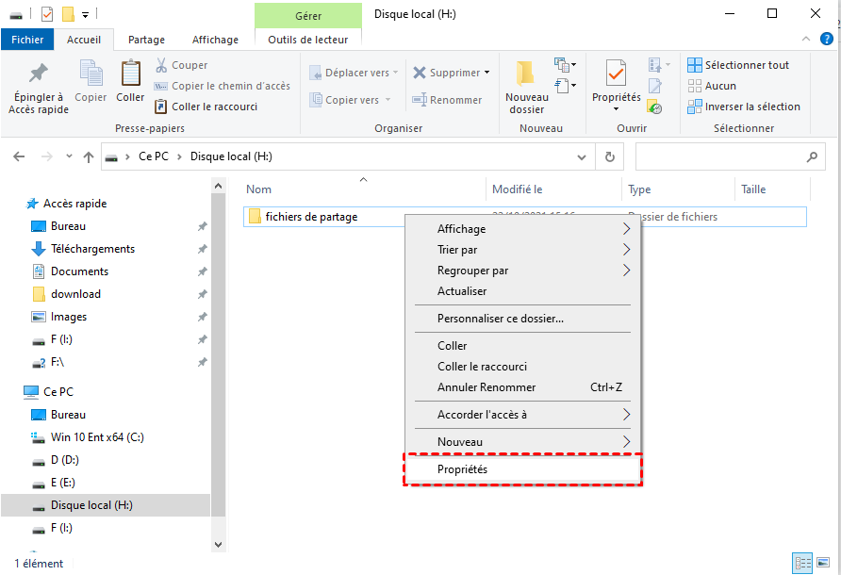Screen dimensions: 841x575
Task: Open the Partage ribbon tab
Action: point(146,40)
